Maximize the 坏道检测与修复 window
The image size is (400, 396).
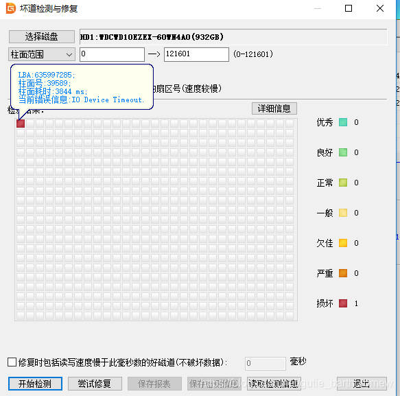(349, 8)
